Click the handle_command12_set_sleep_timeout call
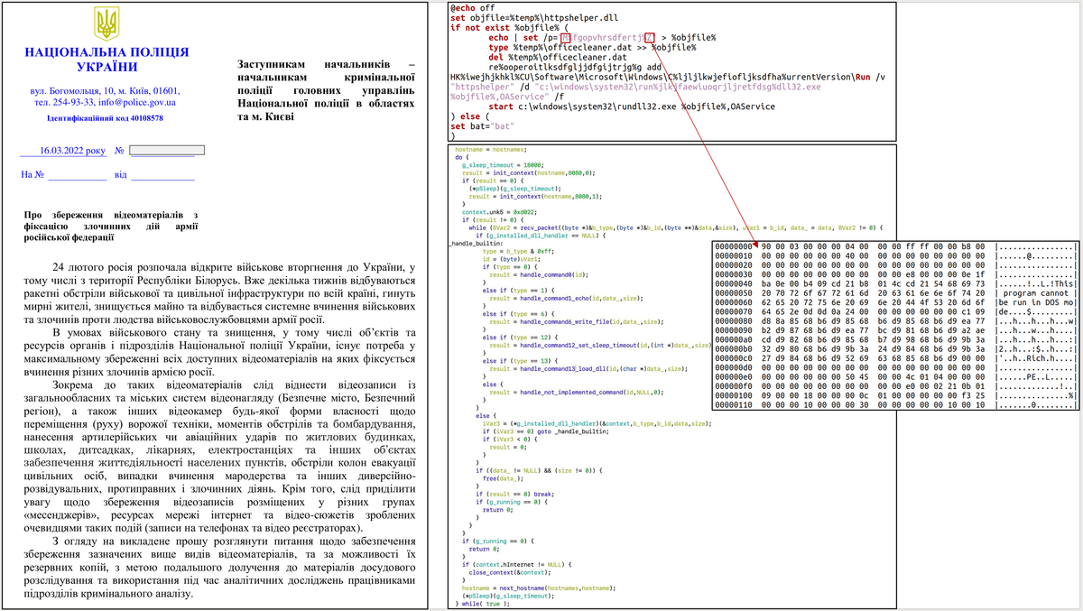1083x611 pixels. click(x=616, y=345)
